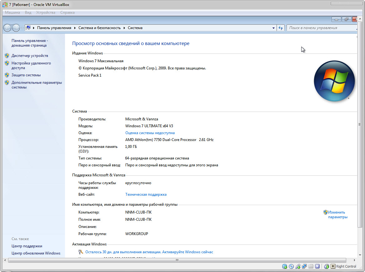Click the hard disk activity indicator icon

tap(285, 266)
